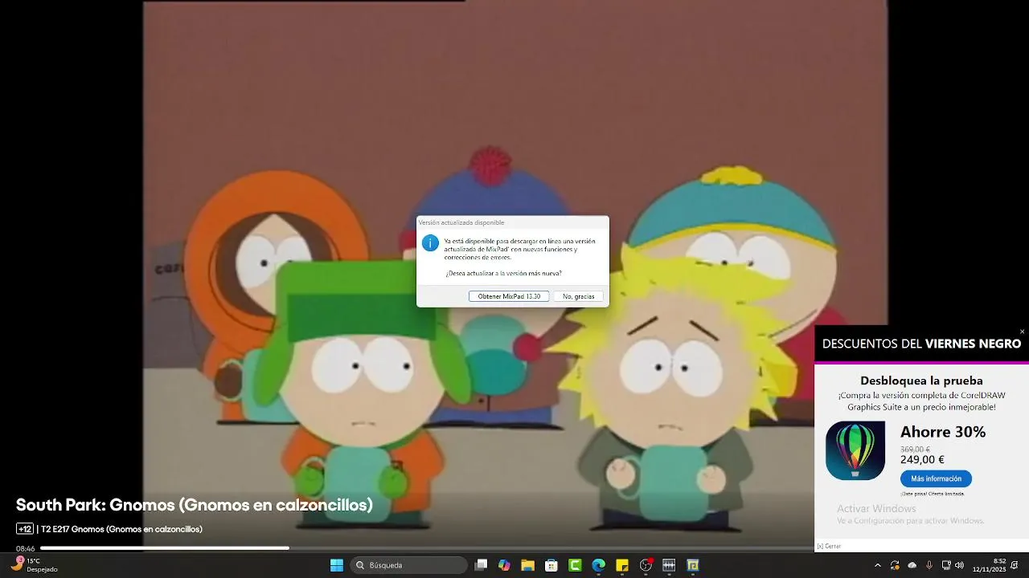Open Microsoft Edge from the taskbar
Viewport: 1029px width, 578px height.
(598, 565)
